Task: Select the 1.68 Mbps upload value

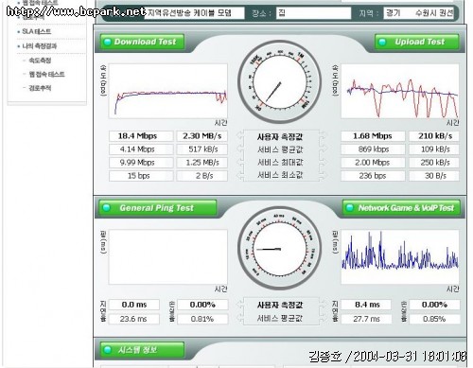Action: (372, 136)
